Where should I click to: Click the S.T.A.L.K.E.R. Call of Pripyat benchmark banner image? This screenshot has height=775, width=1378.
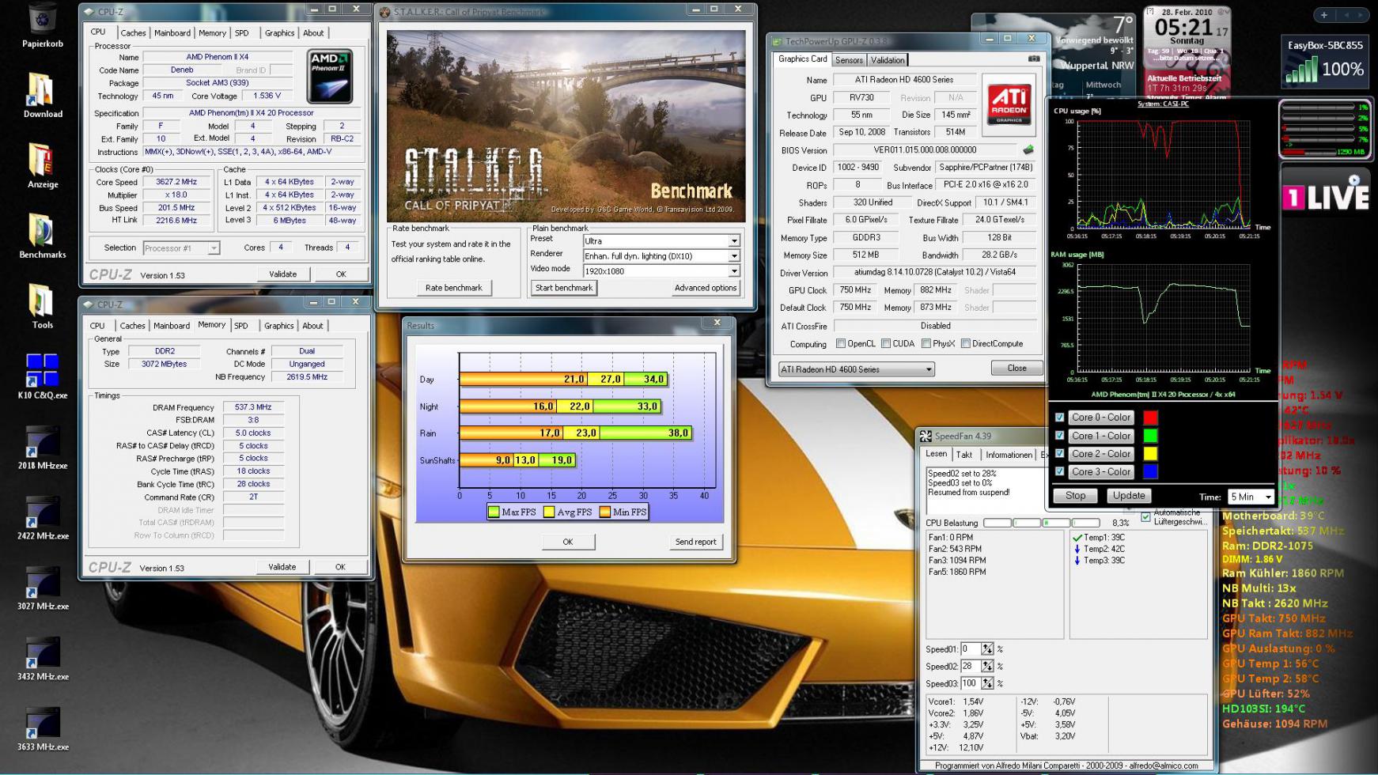(566, 127)
